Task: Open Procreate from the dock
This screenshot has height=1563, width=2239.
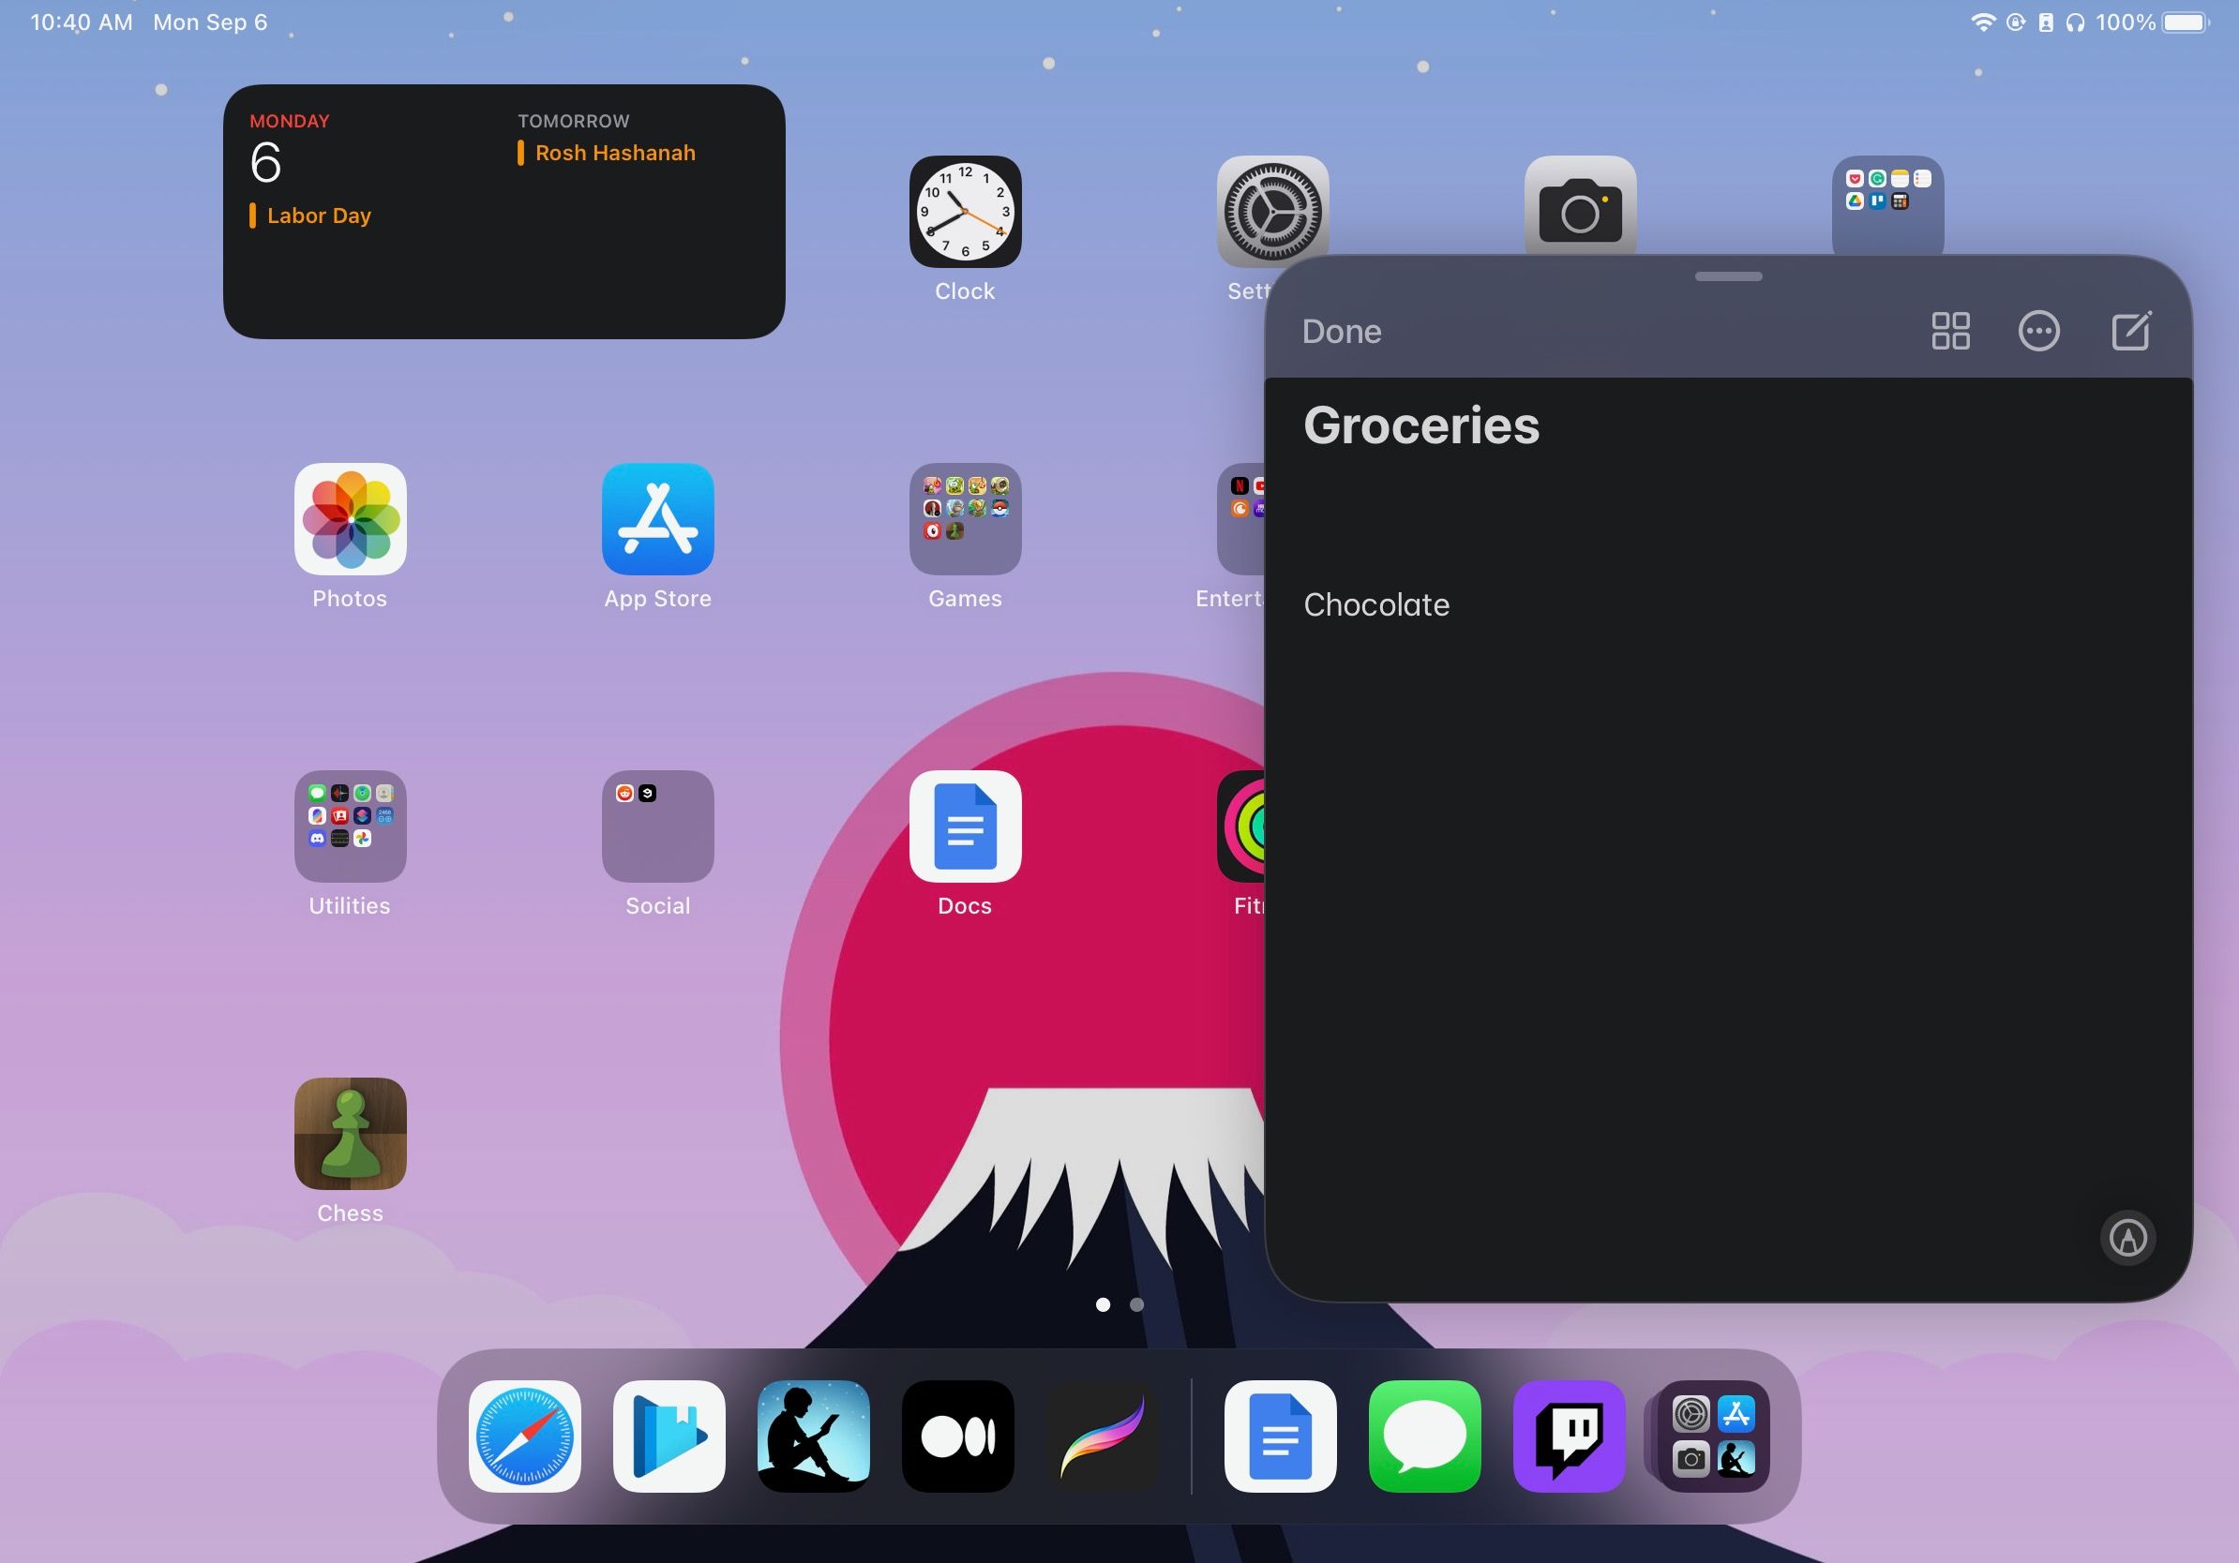Action: 1102,1436
